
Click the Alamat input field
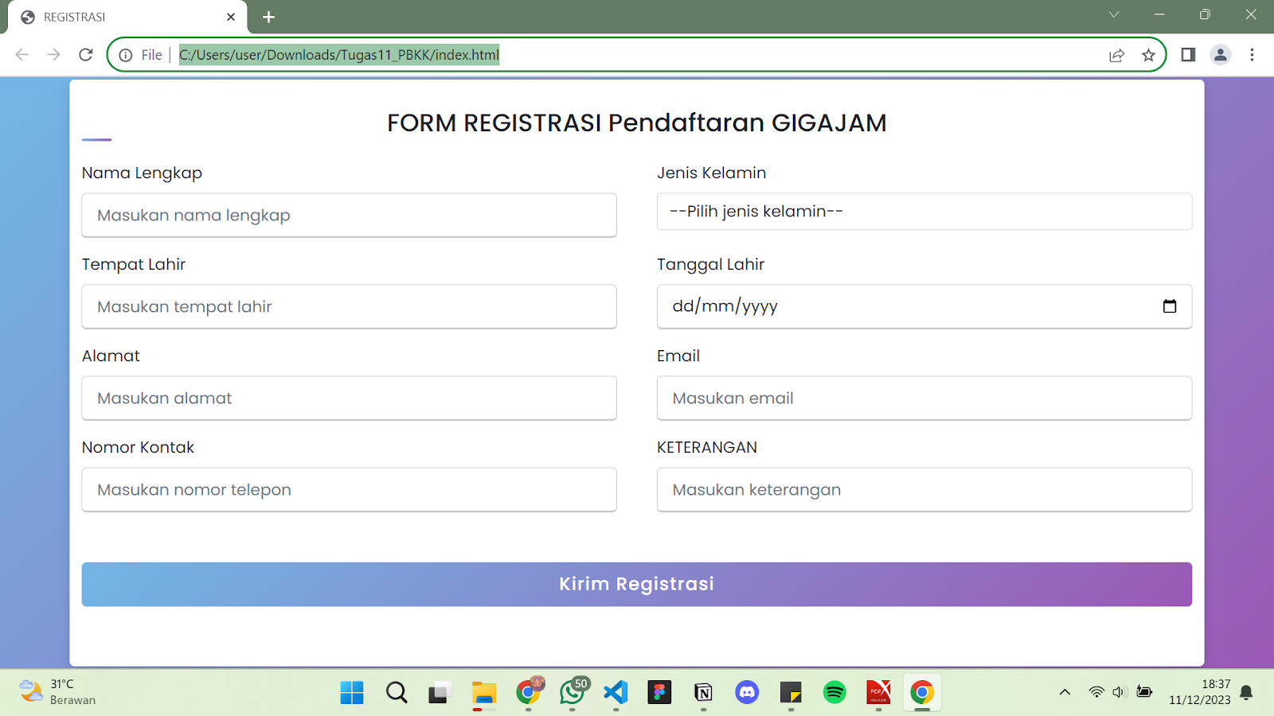[349, 398]
